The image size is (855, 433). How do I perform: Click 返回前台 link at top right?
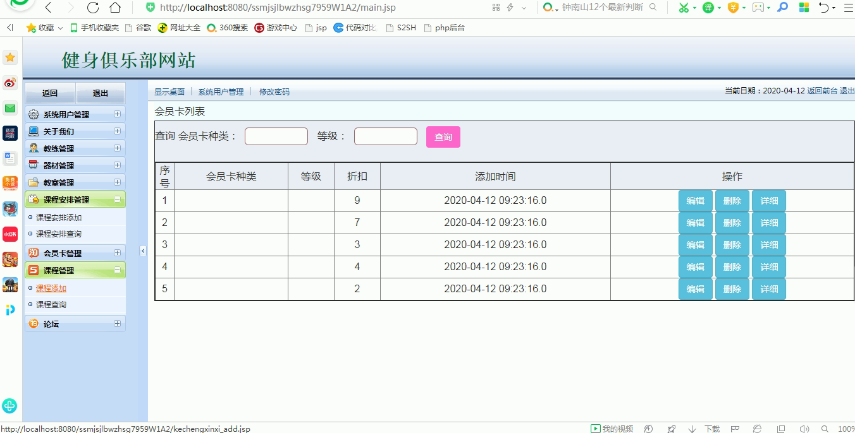click(x=822, y=91)
